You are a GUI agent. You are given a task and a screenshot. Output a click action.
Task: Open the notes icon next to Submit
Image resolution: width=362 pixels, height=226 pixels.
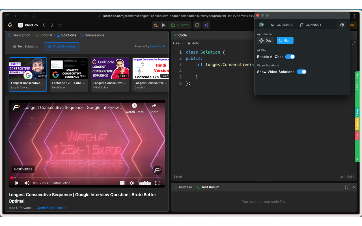[x=197, y=25]
